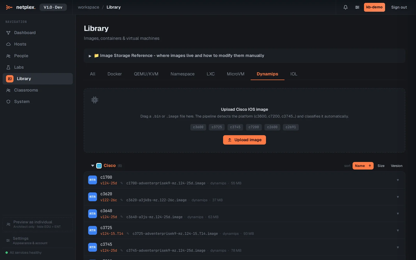Expand the c3725 row details

pyautogui.click(x=398, y=230)
